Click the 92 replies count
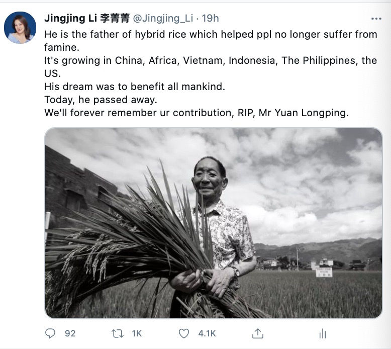The image size is (391, 349). tap(70, 333)
